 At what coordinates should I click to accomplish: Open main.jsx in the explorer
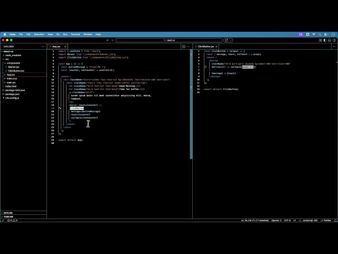click(23, 83)
